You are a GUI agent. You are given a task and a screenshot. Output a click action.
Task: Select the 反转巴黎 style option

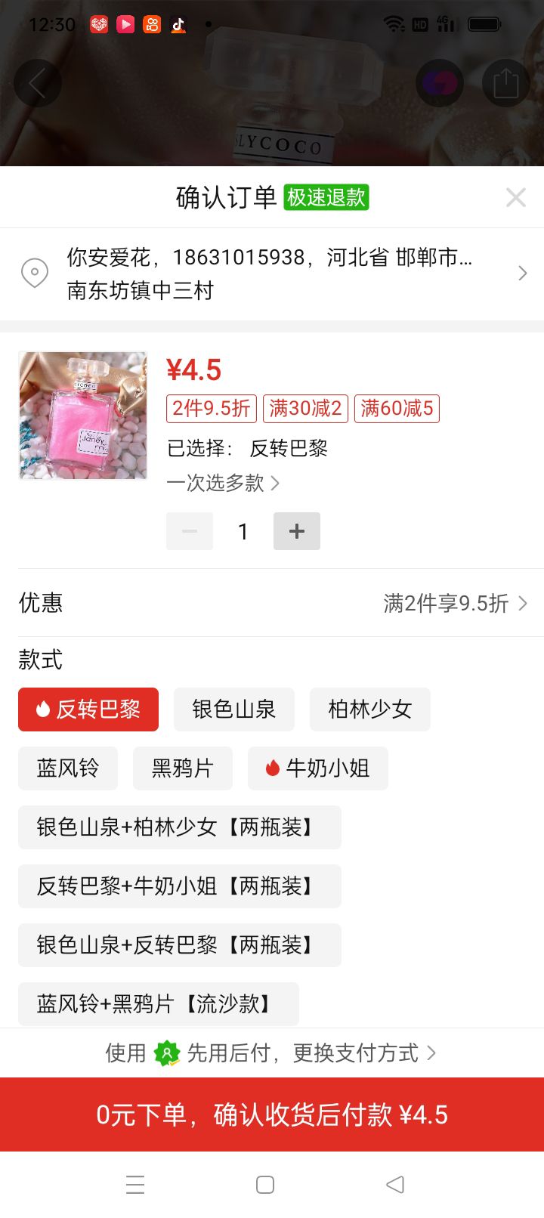pos(88,709)
